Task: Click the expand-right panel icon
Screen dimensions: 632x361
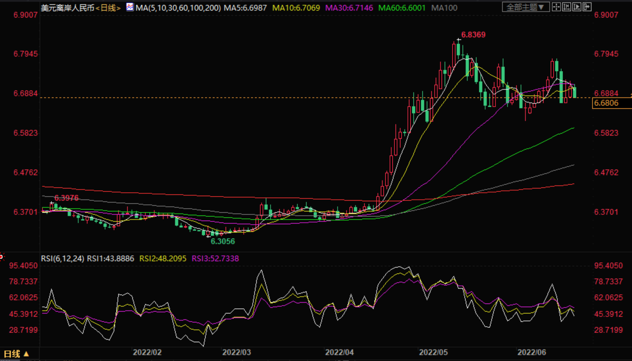Action: 587,7
